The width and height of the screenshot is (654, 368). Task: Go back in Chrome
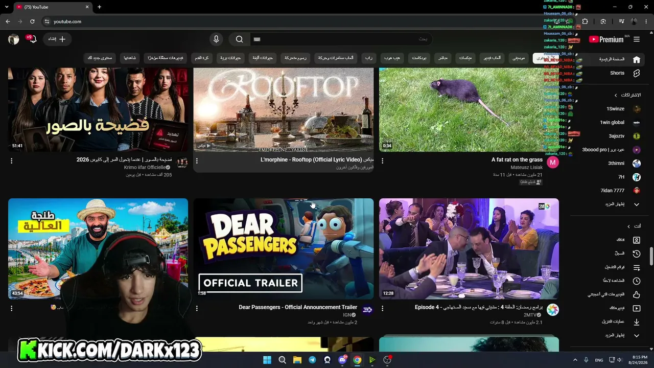(x=8, y=21)
